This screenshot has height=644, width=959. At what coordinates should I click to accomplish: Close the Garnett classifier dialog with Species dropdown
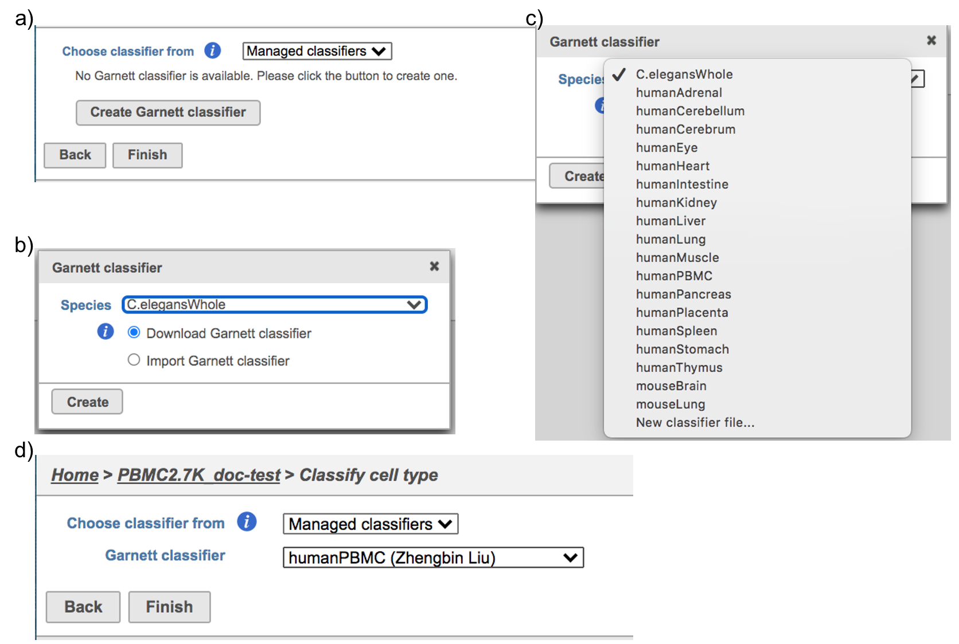tap(434, 266)
